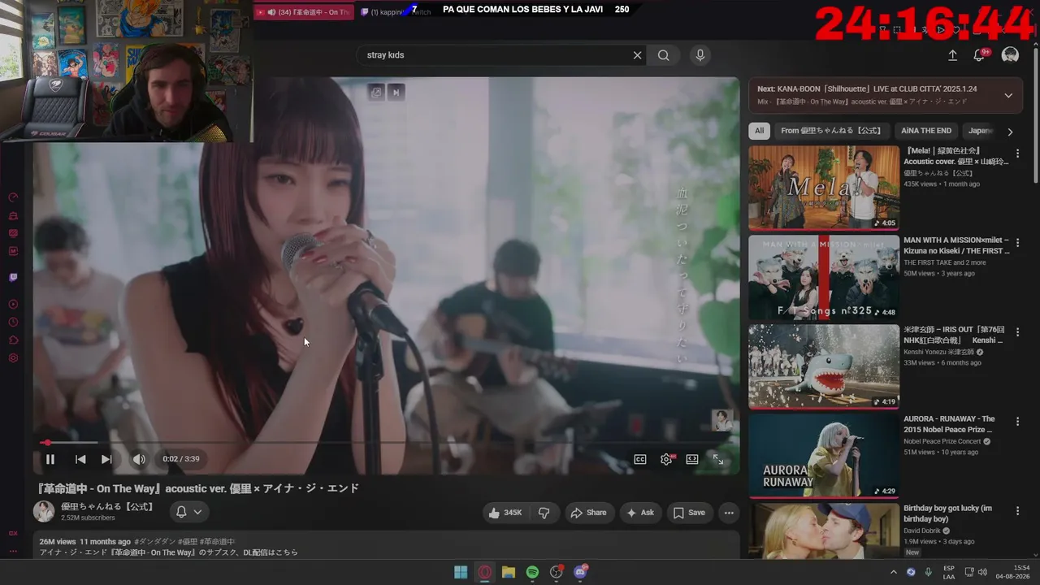This screenshot has width=1040, height=585.
Task: Click the skip-next icon atop the video
Action: click(x=396, y=93)
